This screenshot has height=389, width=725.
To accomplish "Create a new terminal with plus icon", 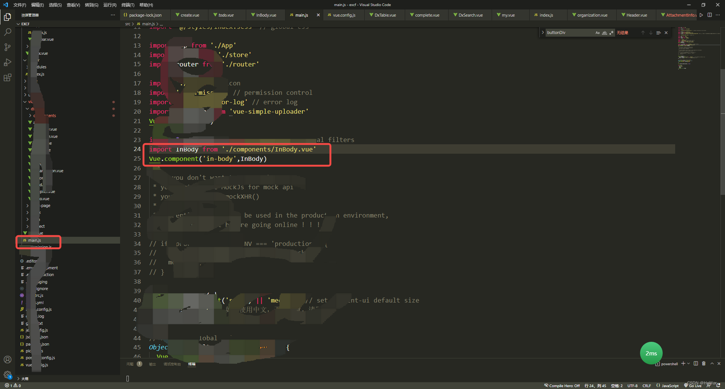I will pos(683,364).
